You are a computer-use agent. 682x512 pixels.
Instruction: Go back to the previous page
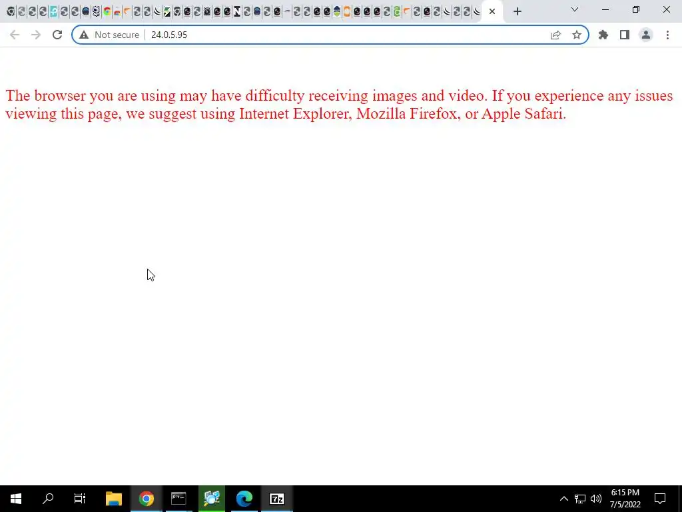point(15,35)
